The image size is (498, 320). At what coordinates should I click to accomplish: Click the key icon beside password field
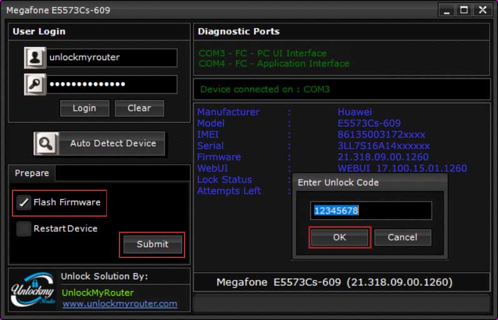click(35, 84)
